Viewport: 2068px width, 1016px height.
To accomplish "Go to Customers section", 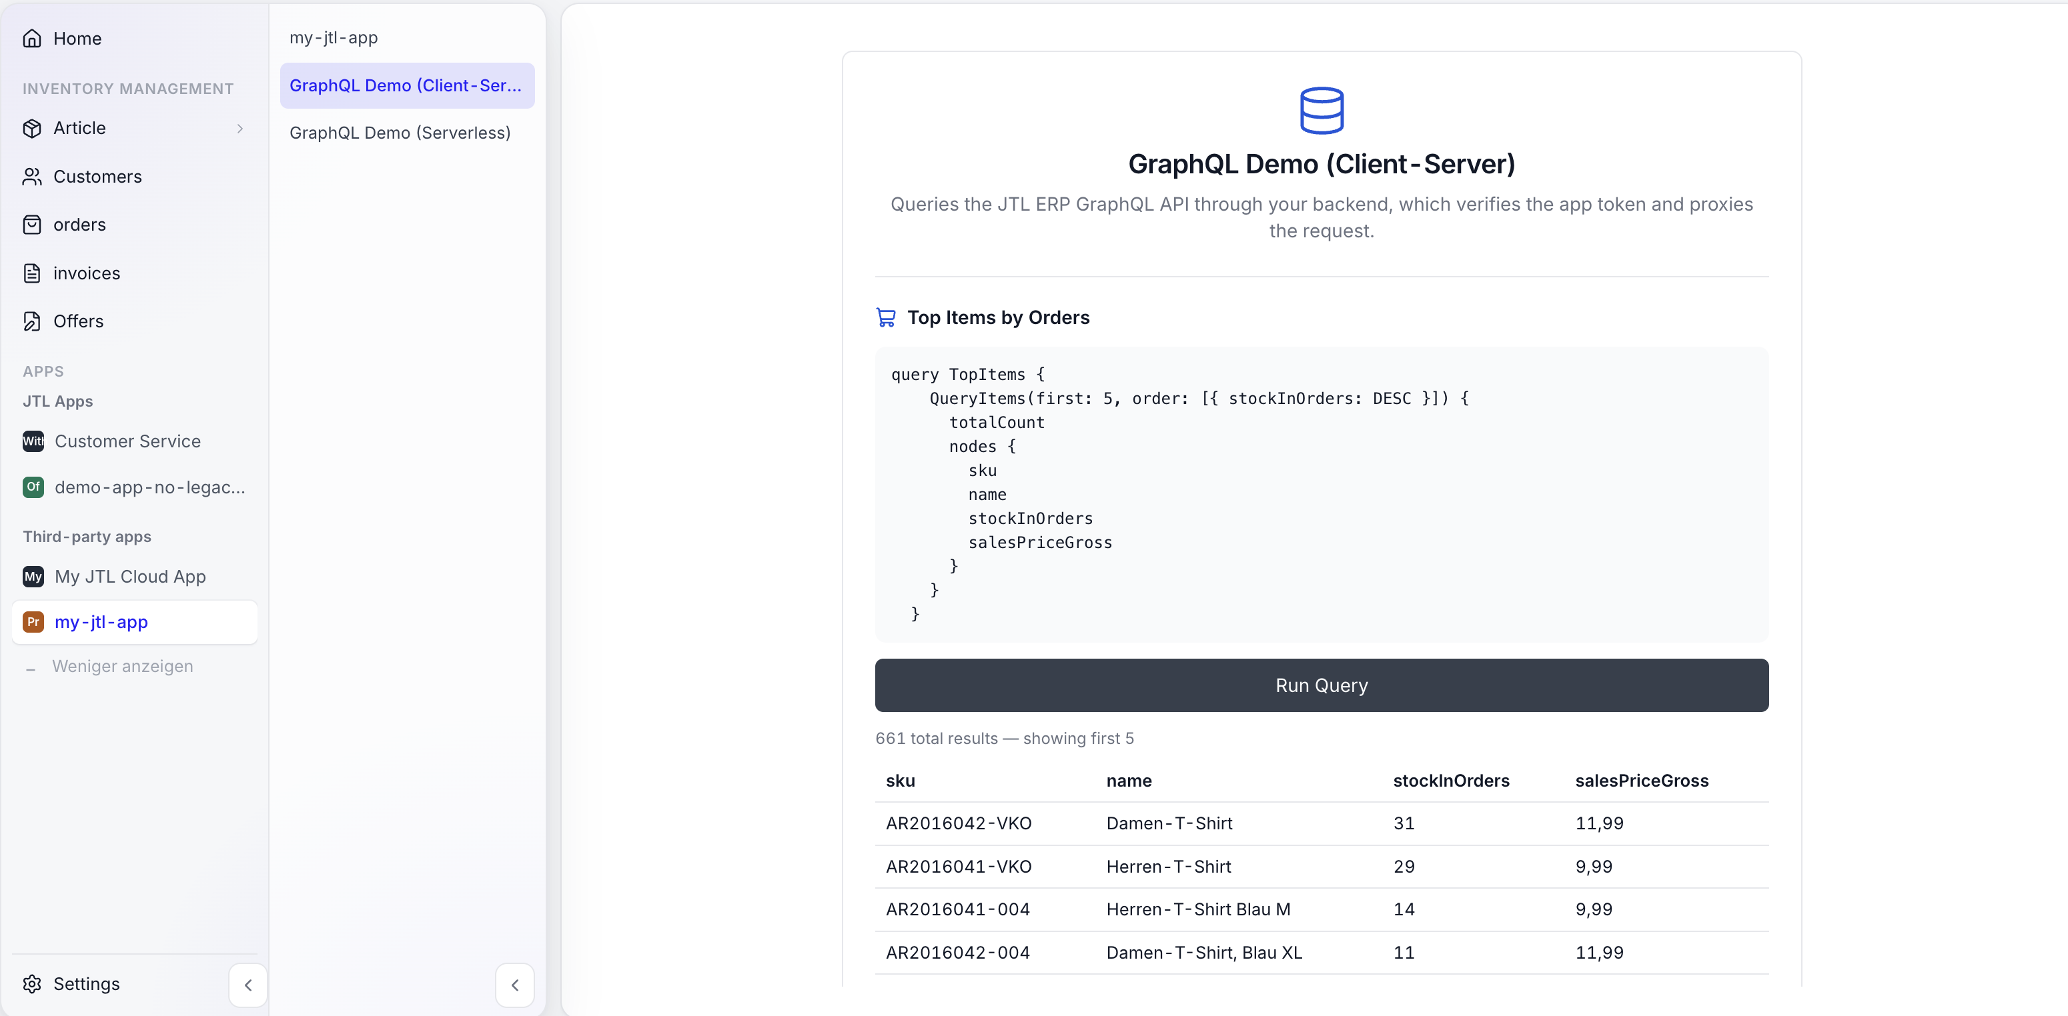I will point(97,177).
